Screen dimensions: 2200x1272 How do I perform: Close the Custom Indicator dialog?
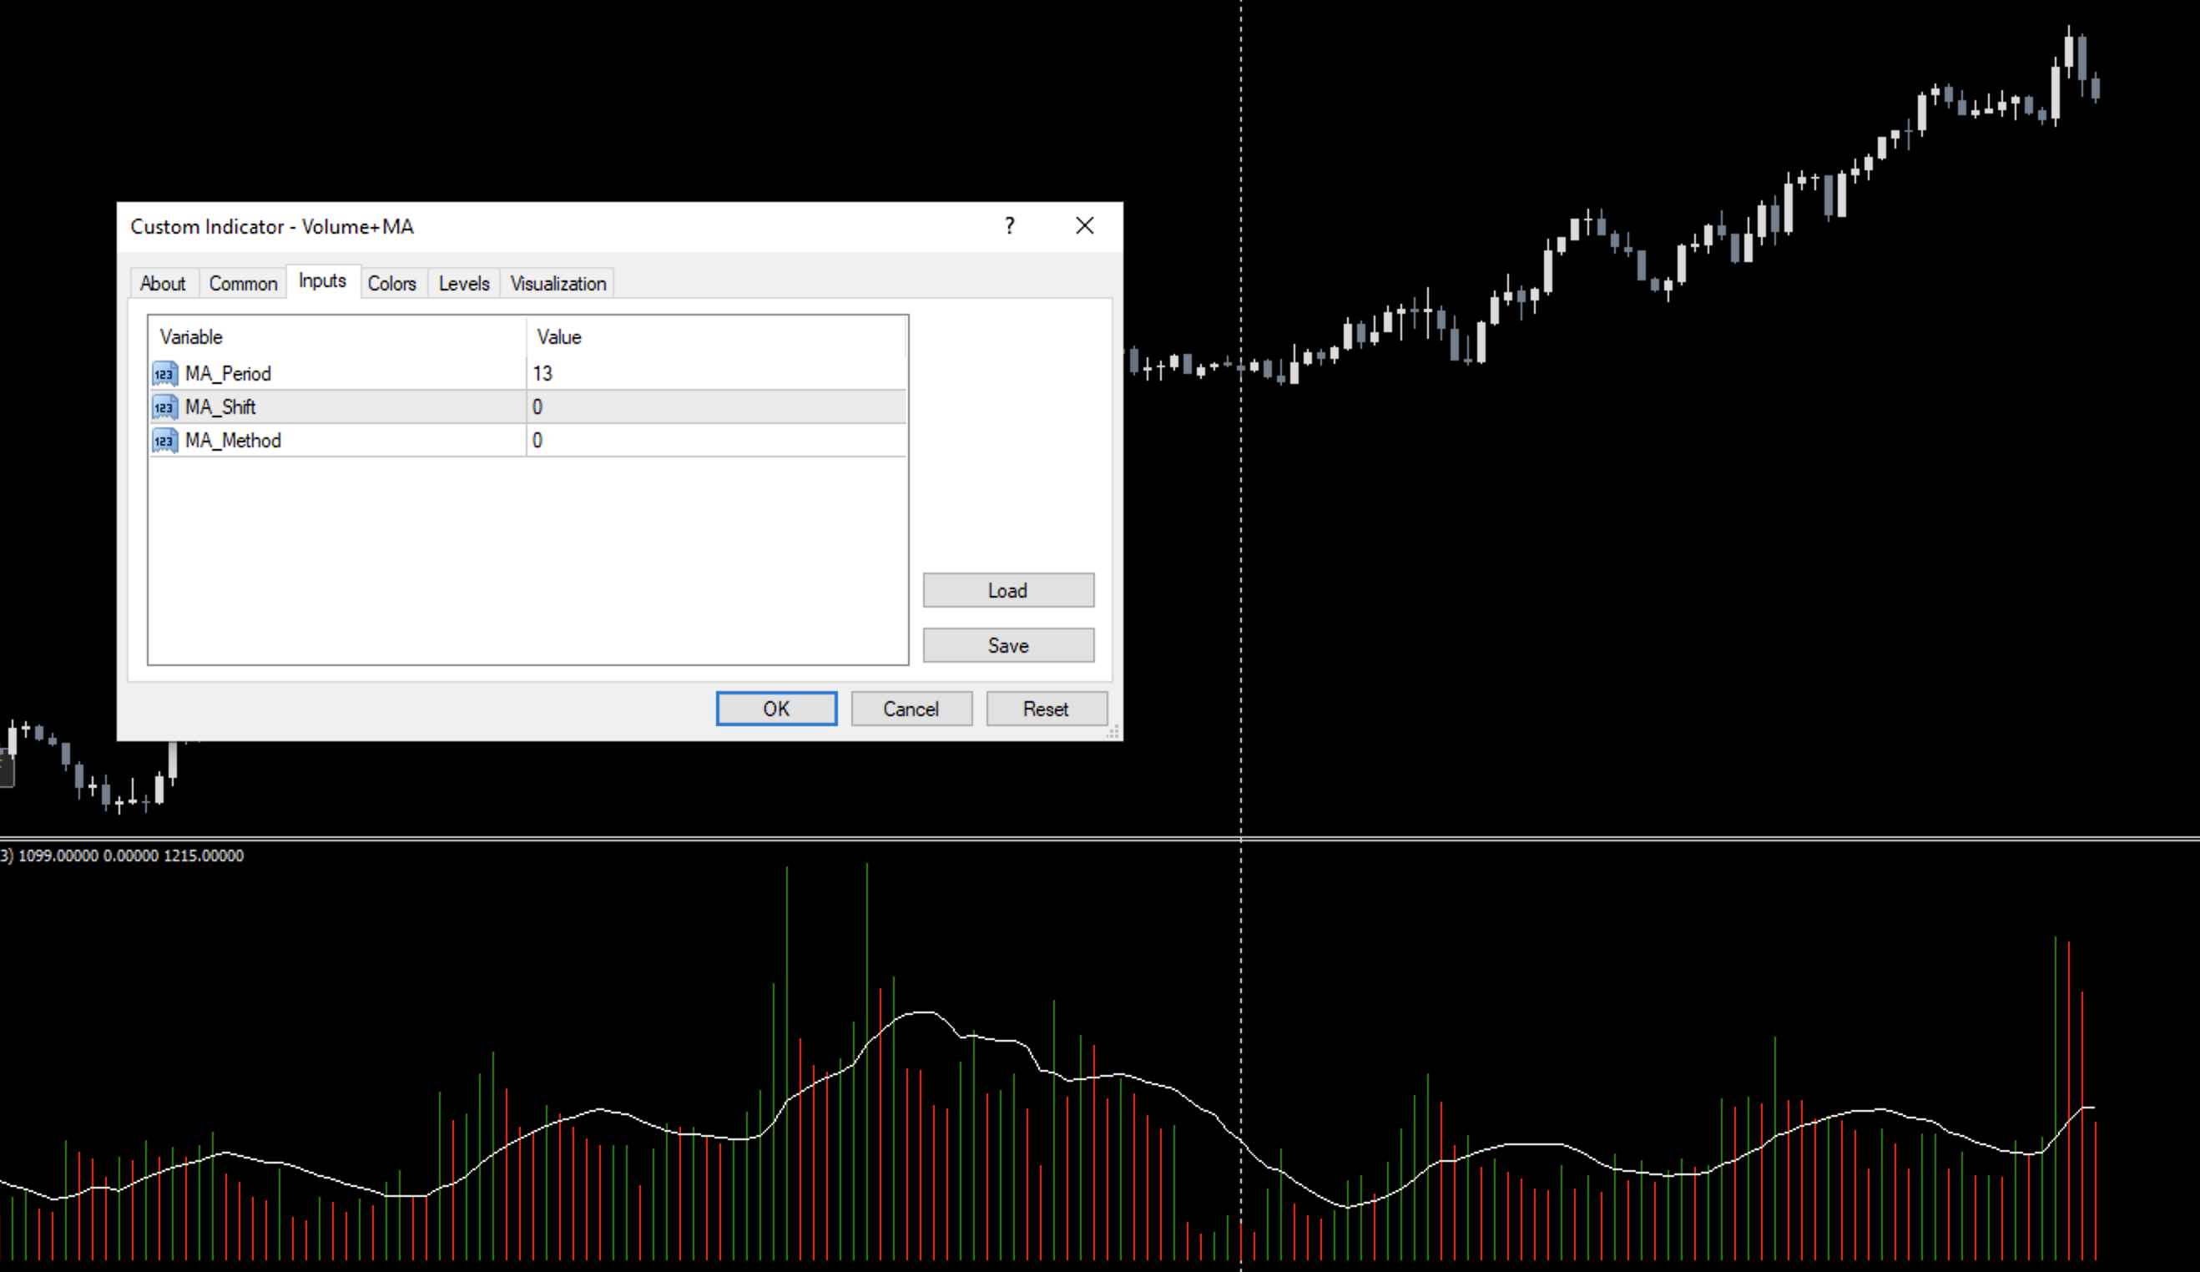pos(1084,226)
